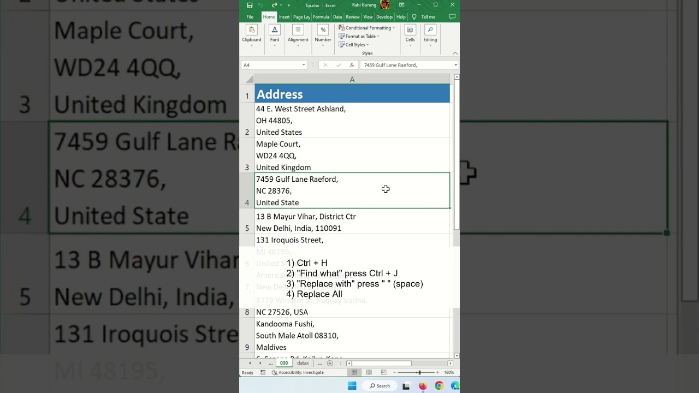Select row 5 header
The height and width of the screenshot is (393, 699).
point(247,222)
